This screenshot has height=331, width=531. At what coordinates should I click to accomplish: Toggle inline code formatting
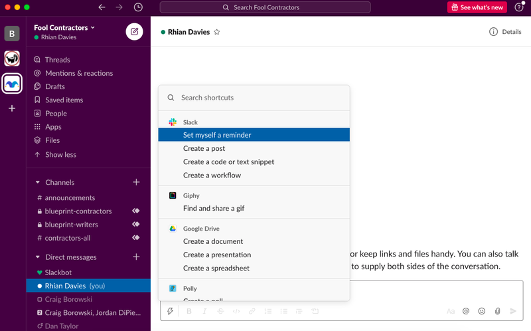point(236,311)
